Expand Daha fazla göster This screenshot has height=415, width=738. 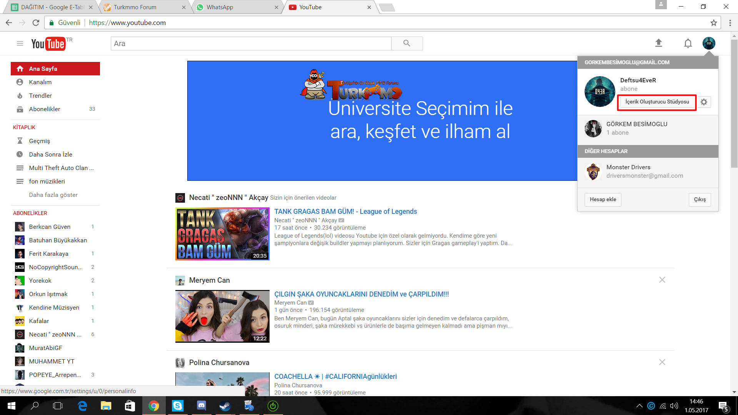click(x=53, y=195)
